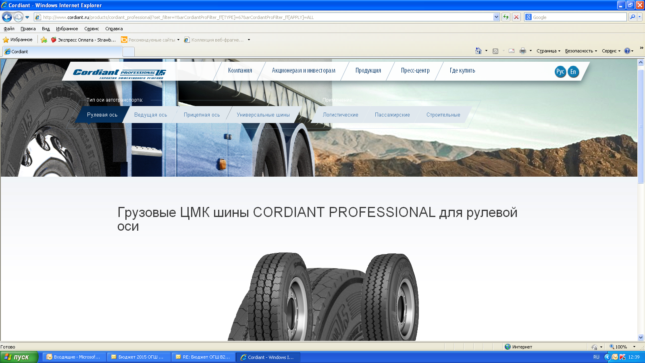Click the Help question mark icon
This screenshot has width=645, height=363.
click(x=627, y=51)
